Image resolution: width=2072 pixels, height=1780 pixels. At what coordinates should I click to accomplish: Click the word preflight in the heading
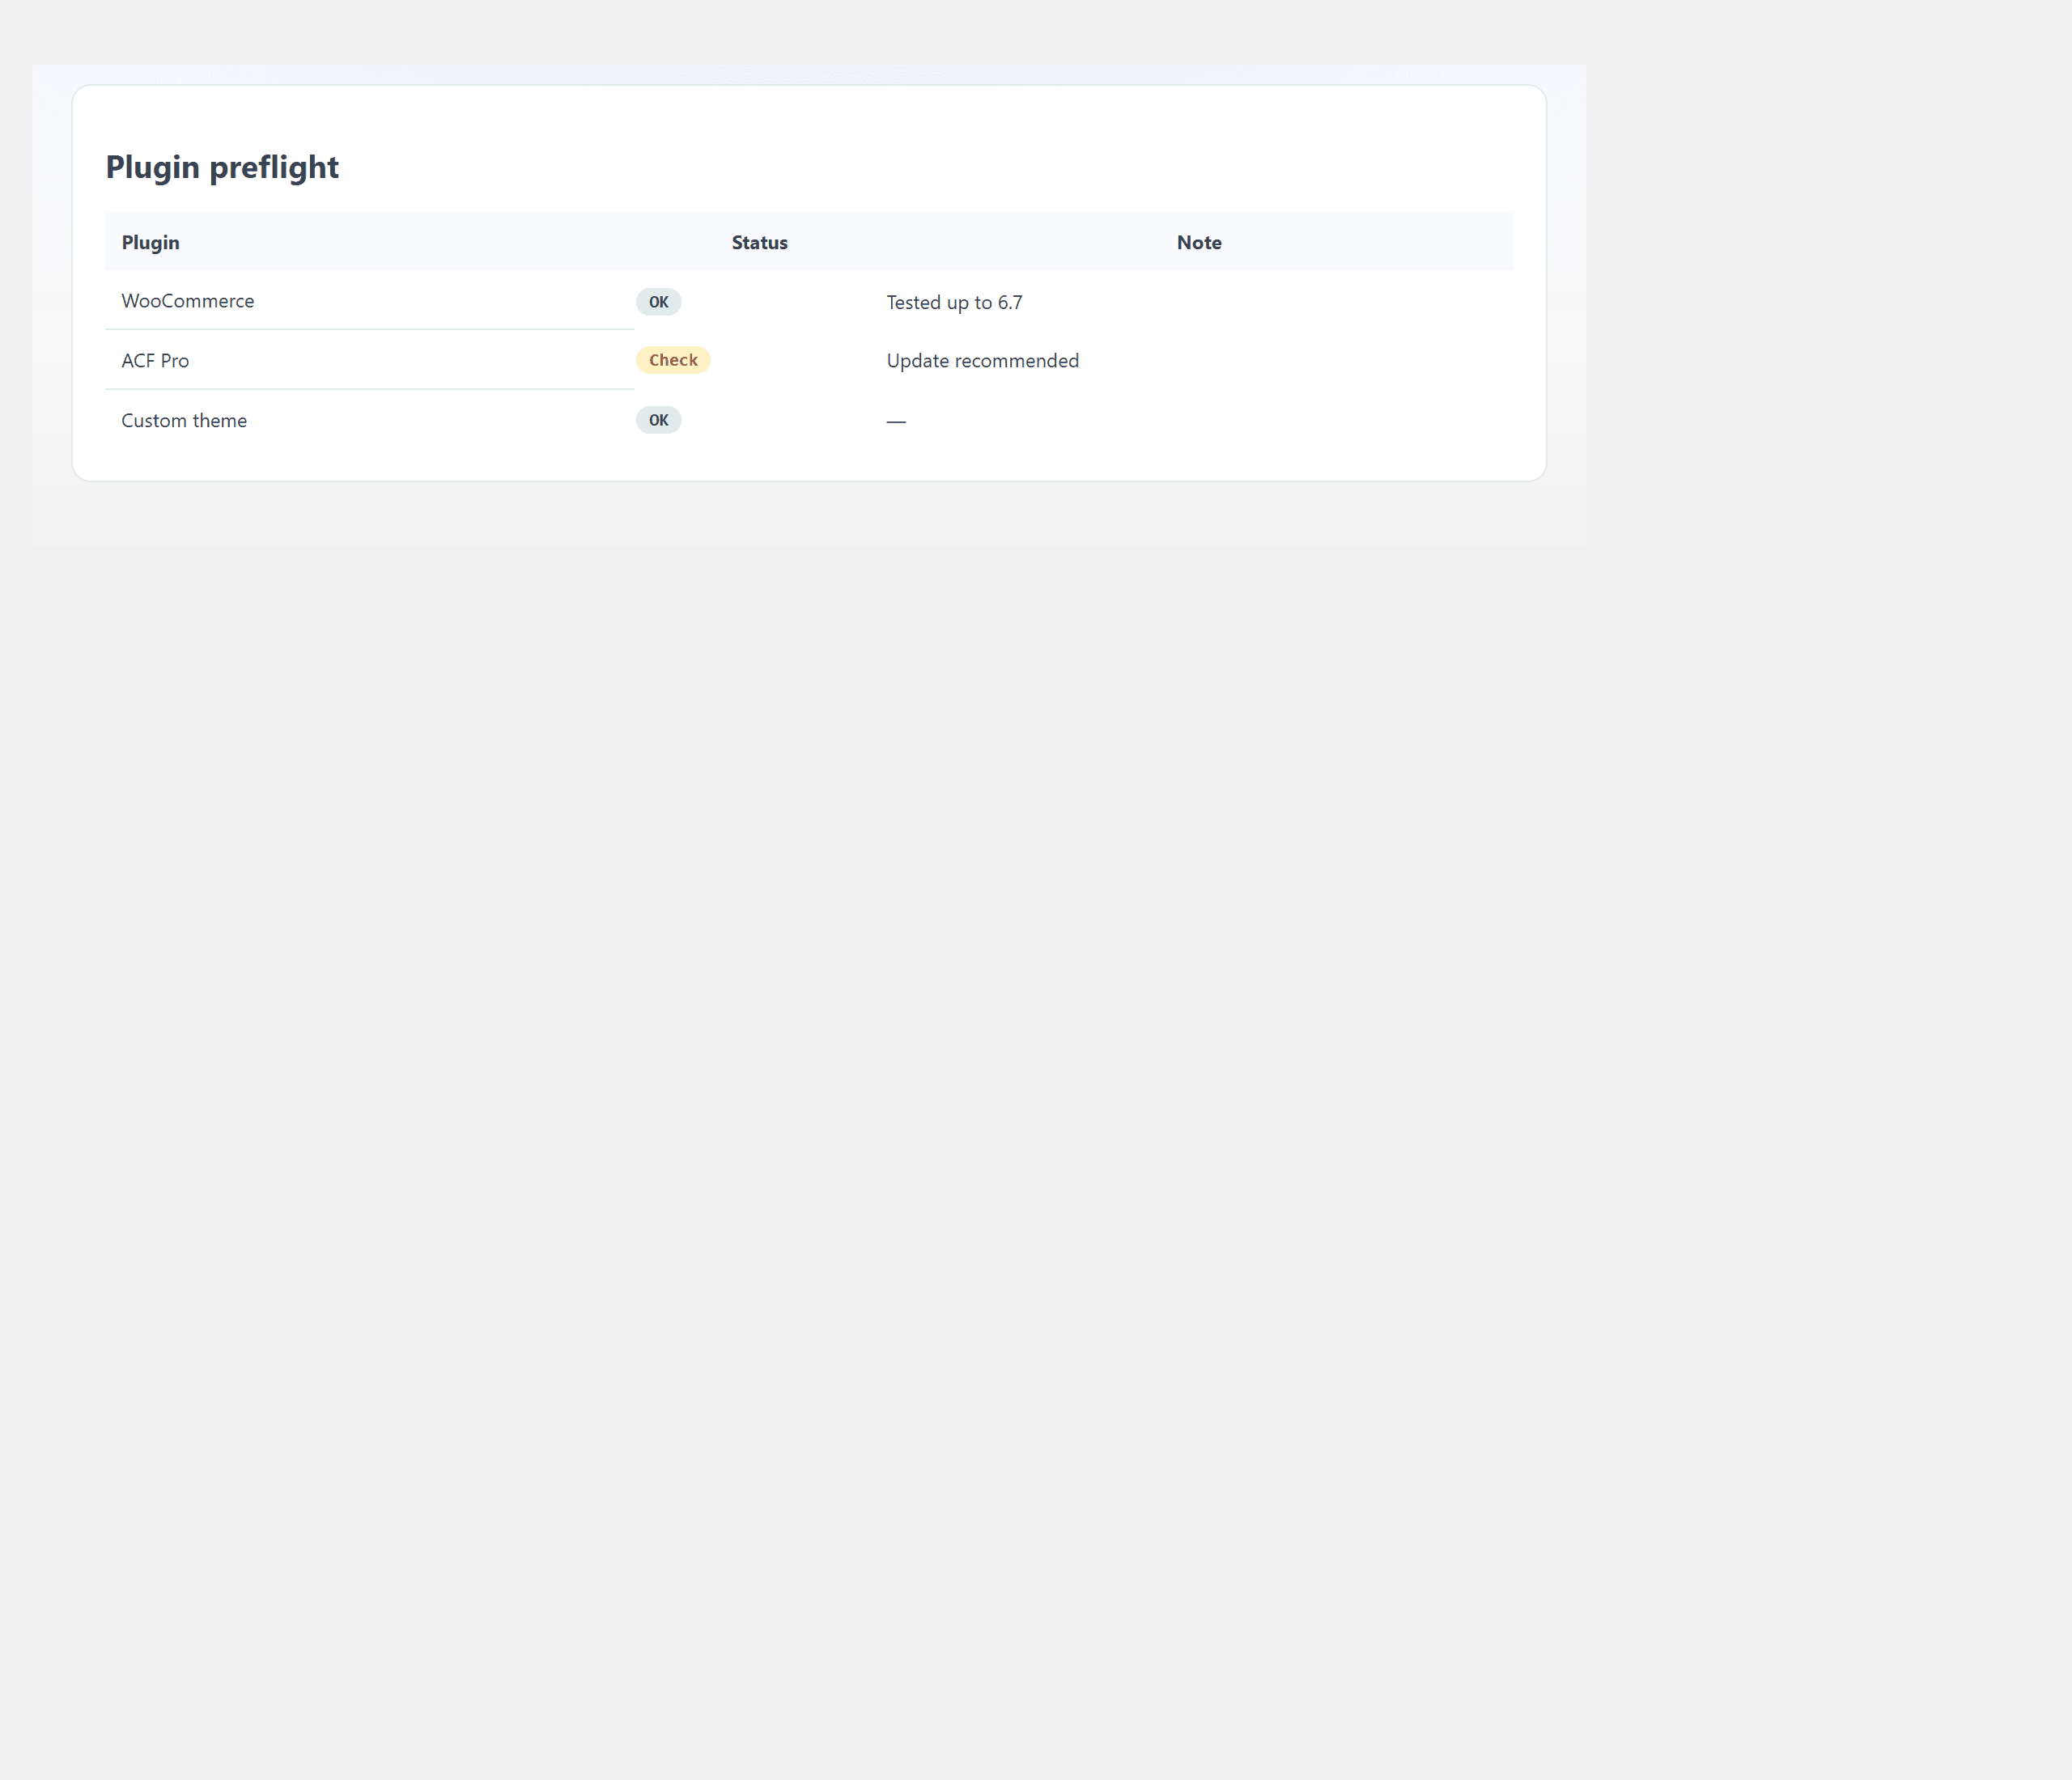(x=274, y=167)
